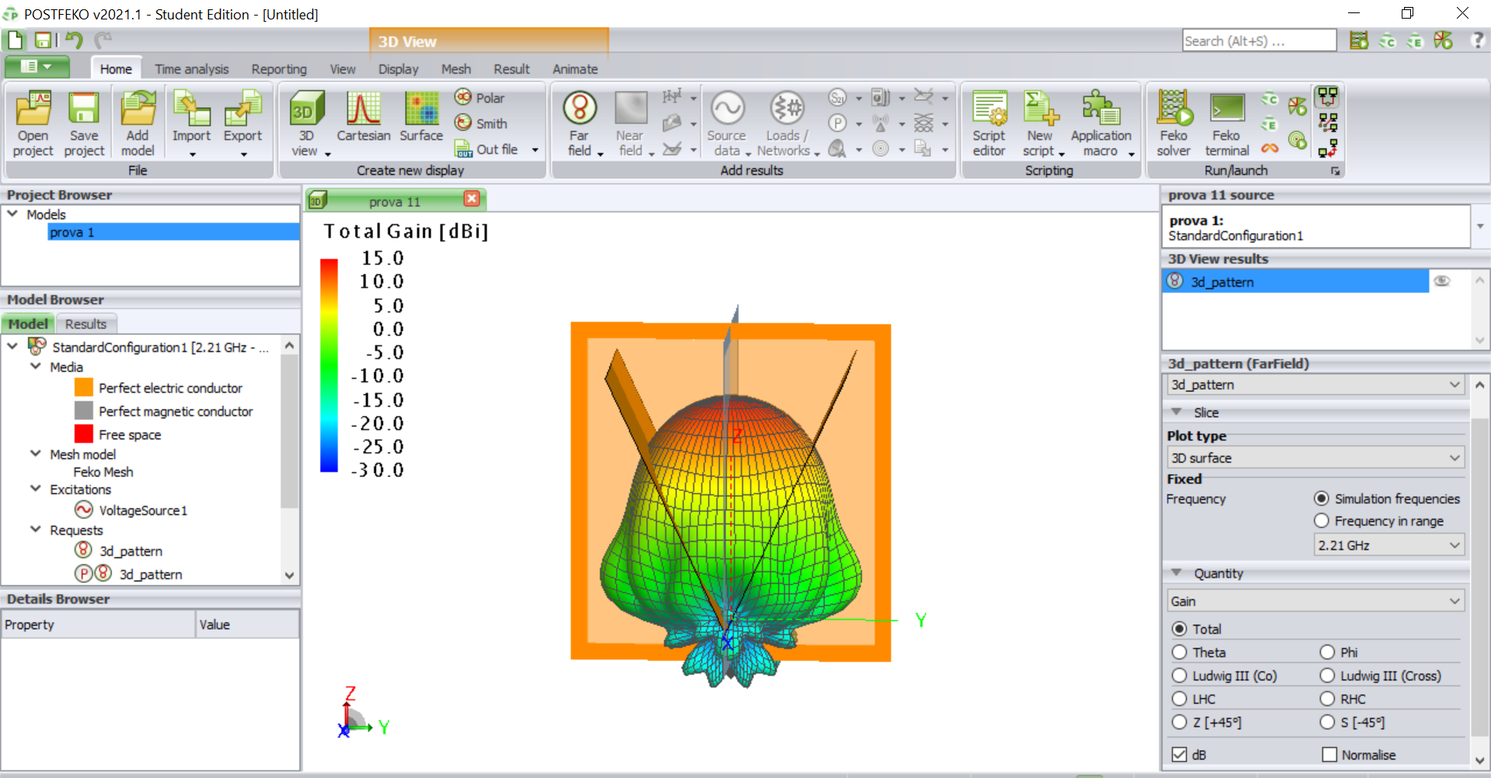
Task: Toggle the dB checkbox
Action: (1180, 755)
